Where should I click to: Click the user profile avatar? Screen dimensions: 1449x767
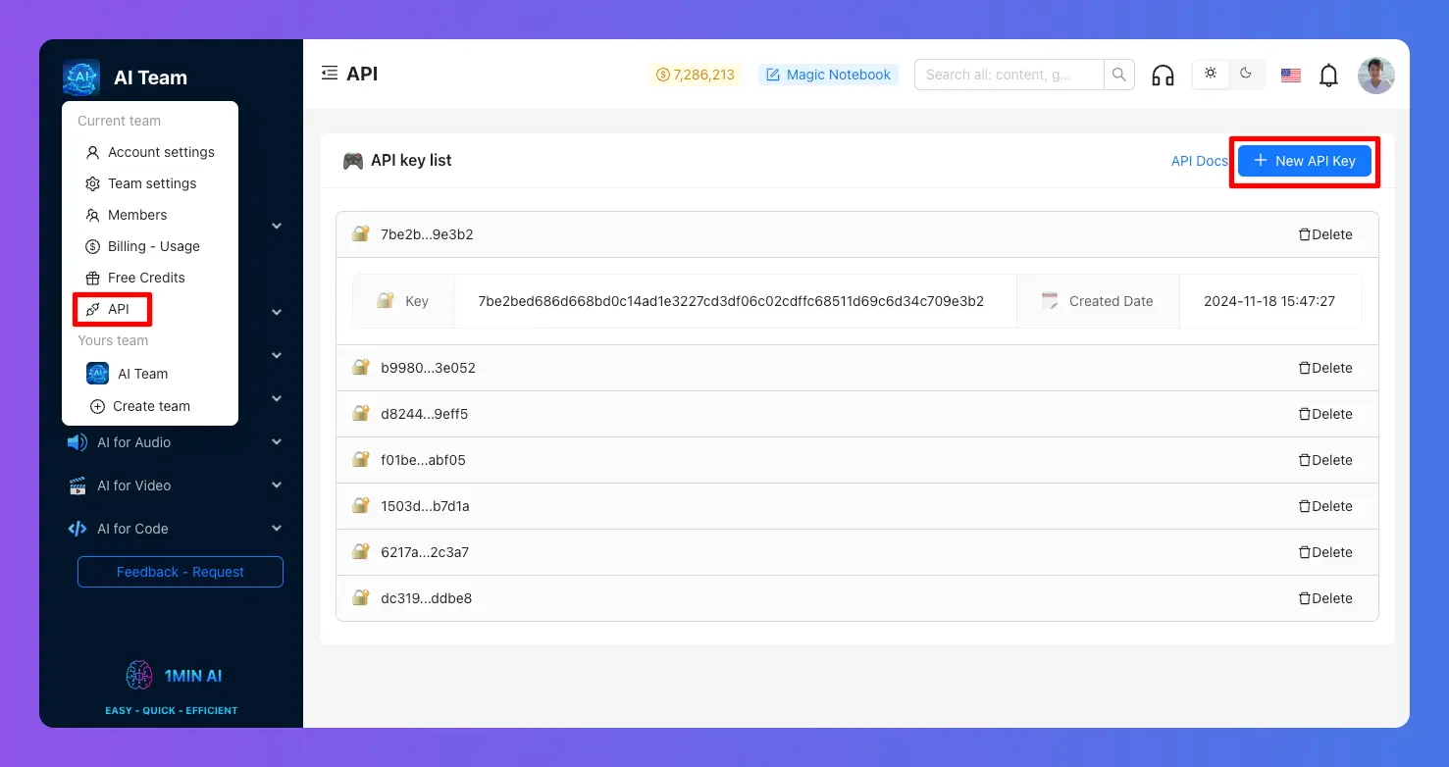(1375, 75)
